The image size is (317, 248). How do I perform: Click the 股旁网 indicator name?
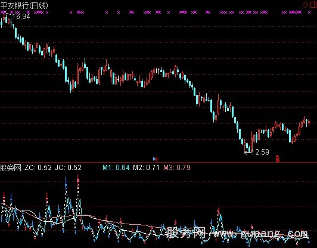pyautogui.click(x=11, y=168)
